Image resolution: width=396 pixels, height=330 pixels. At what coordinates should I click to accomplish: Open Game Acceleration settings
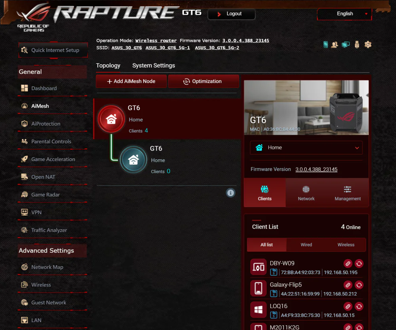pyautogui.click(x=53, y=159)
